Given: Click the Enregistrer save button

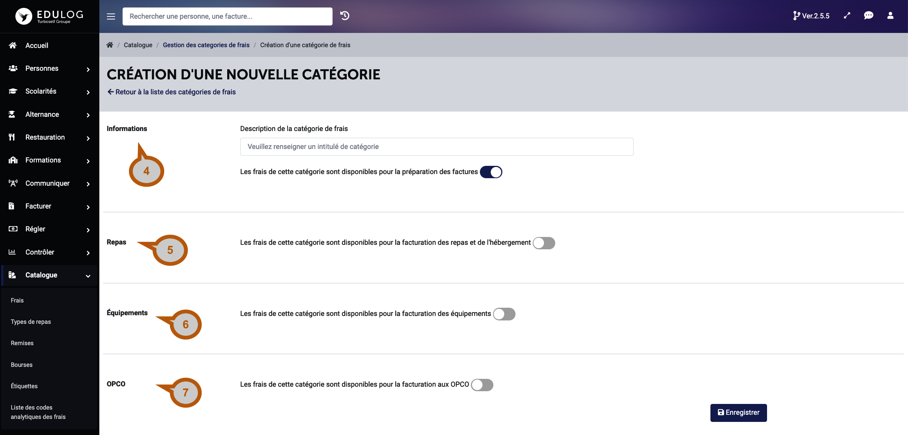Looking at the screenshot, I should pos(739,413).
